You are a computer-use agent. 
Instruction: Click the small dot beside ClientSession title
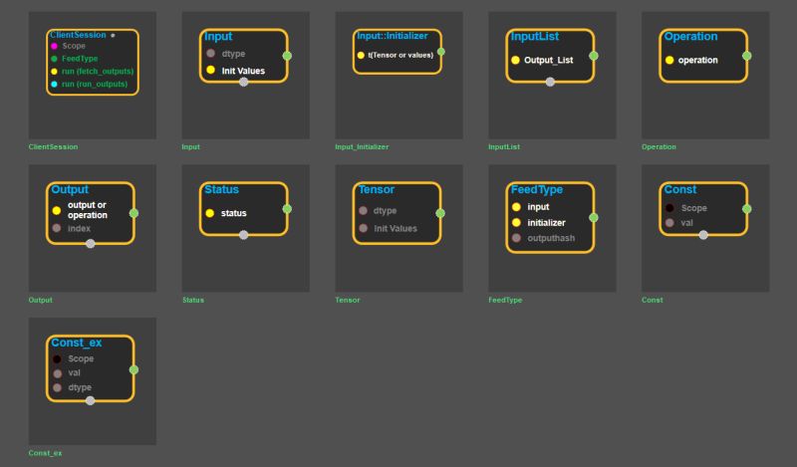(x=113, y=36)
